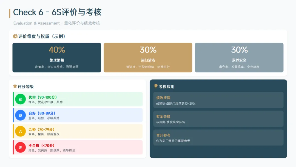Click the trophy icon beside 考核应用
The image size is (296, 167).
point(156,86)
